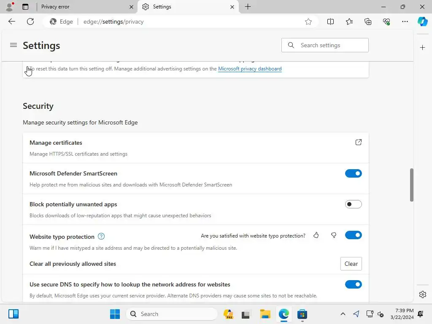
Task: Click location arrow icon in tray
Action: (356, 314)
